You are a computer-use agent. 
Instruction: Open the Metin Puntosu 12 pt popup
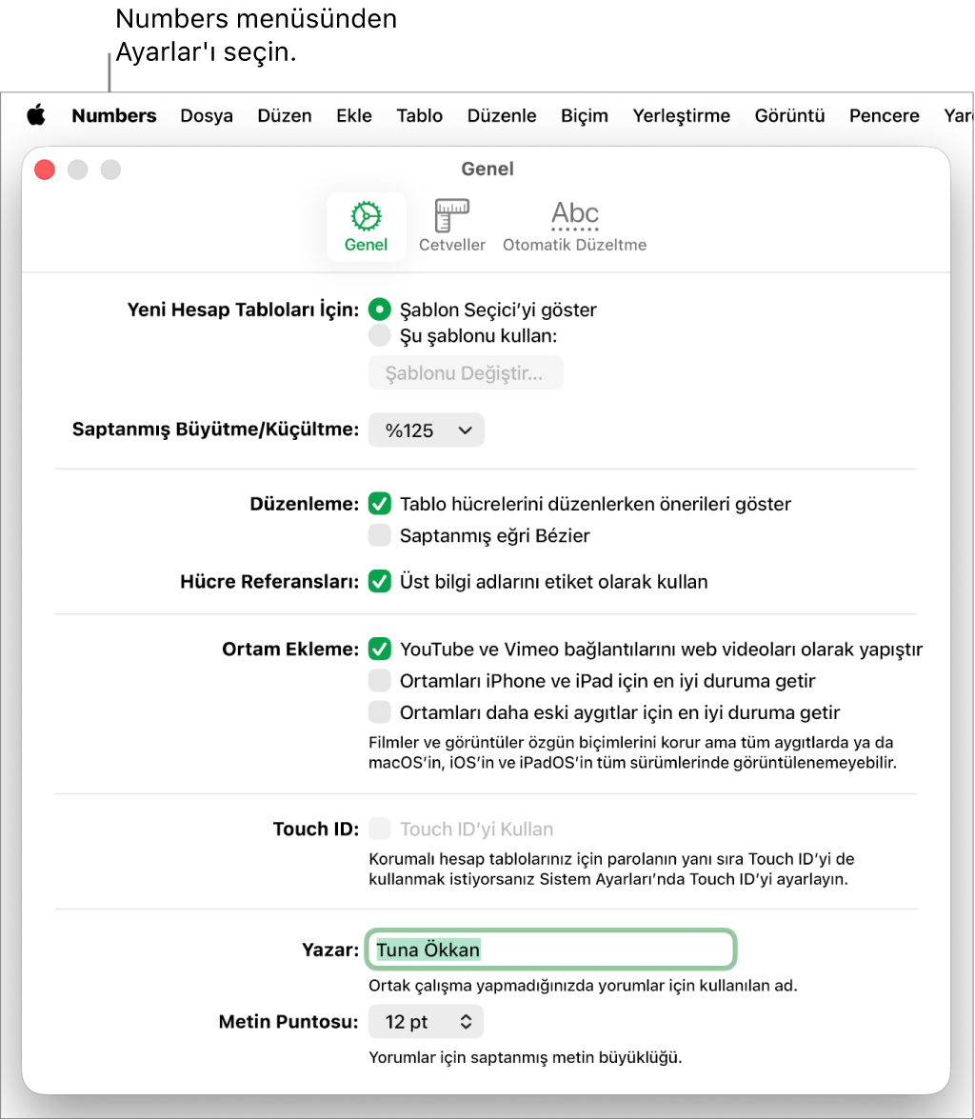pyautogui.click(x=427, y=1021)
